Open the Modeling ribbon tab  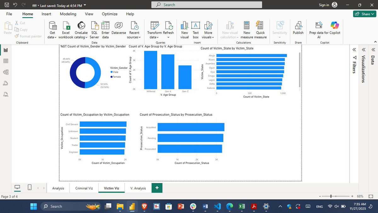pyautogui.click(x=68, y=14)
